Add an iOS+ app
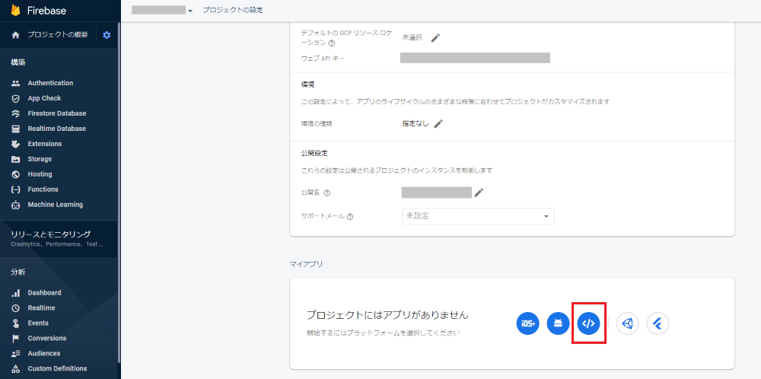The image size is (761, 379). (x=527, y=323)
